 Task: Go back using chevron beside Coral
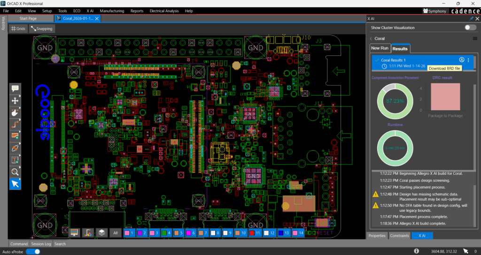click(371, 38)
